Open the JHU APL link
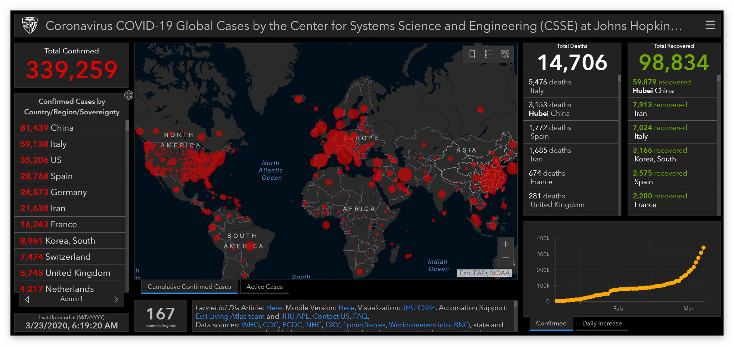This screenshot has height=346, width=734. pyautogui.click(x=295, y=316)
